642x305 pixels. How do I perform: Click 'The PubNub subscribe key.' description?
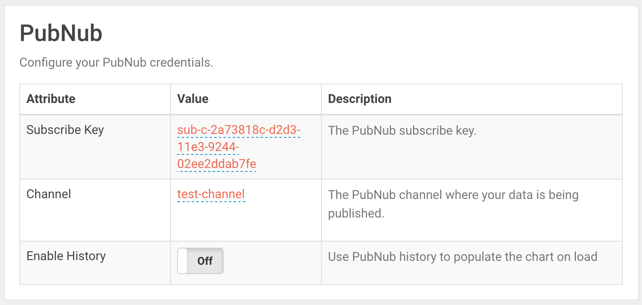[x=402, y=131]
